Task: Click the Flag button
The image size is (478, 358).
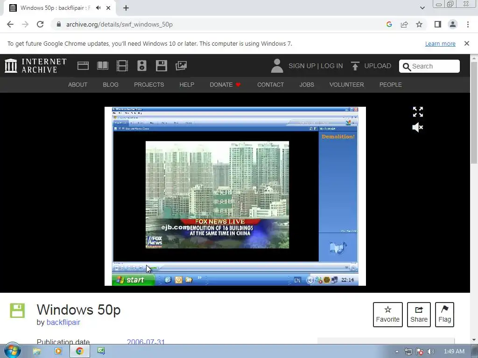Action: coord(444,315)
